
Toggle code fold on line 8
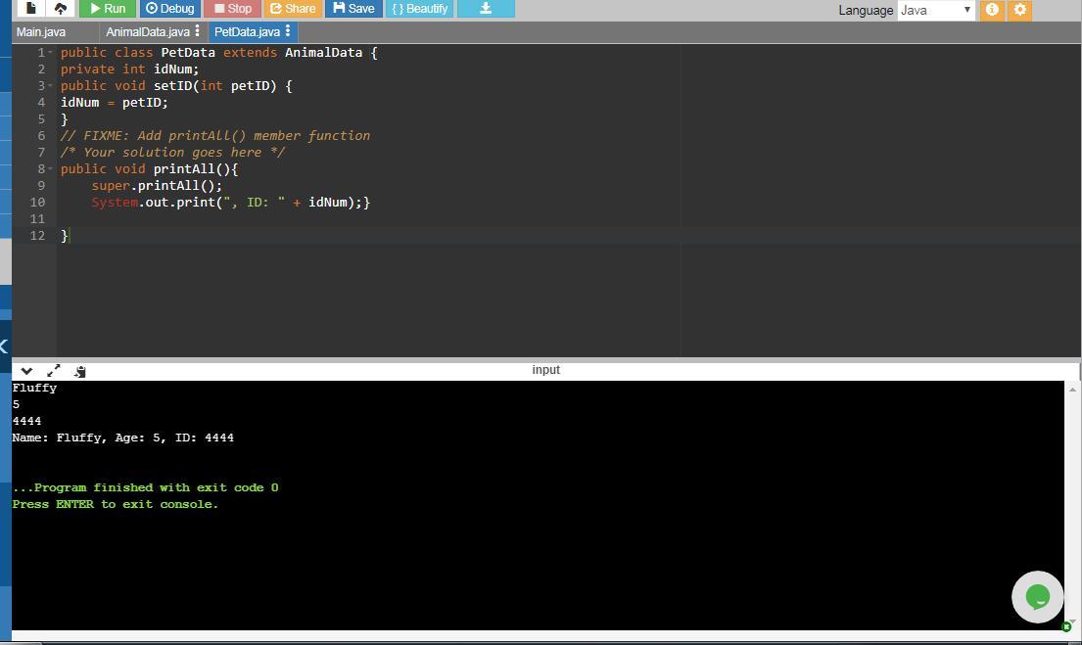tap(51, 169)
